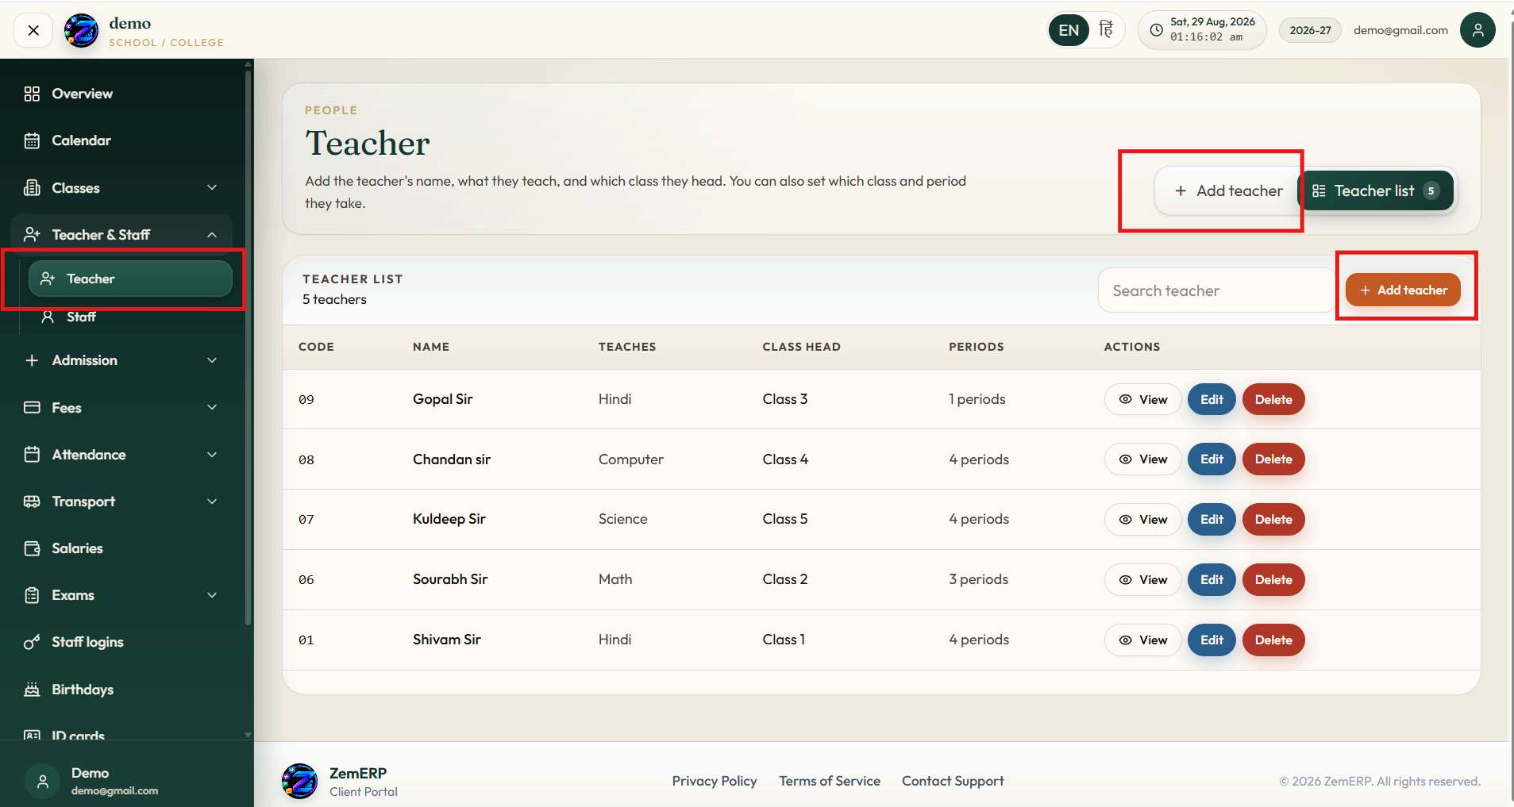1514x807 pixels.
Task: Click the orange Add teacher button
Action: click(1403, 290)
